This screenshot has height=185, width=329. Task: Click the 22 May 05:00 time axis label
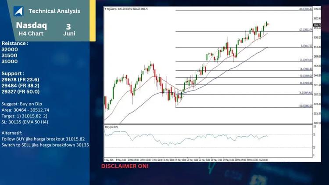(204, 160)
